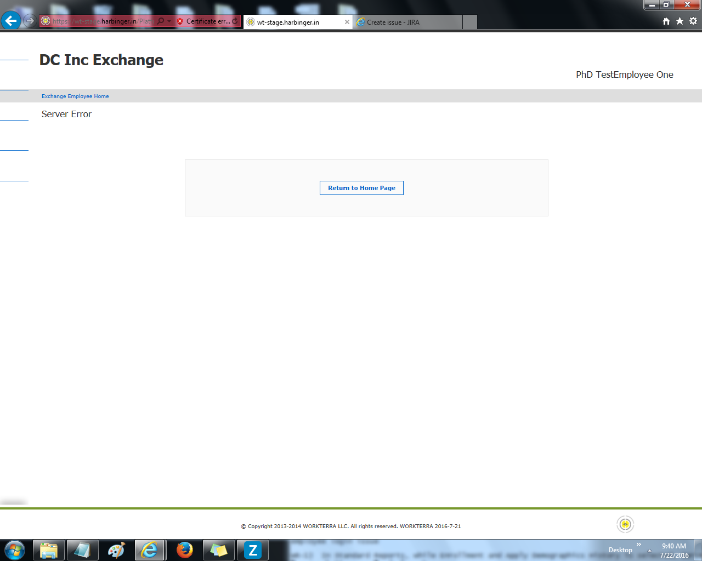Screen dimensions: 702x561
Task: Open Favorites using the star icon
Action: (680, 21)
